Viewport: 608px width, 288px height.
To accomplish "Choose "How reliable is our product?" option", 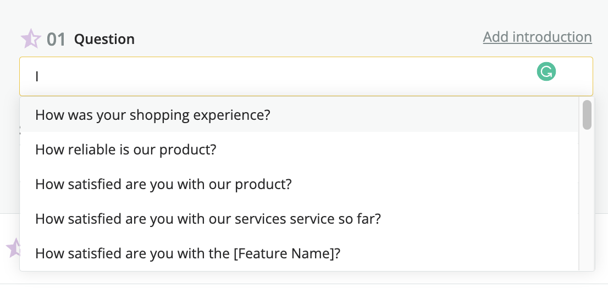I will (299, 149).
